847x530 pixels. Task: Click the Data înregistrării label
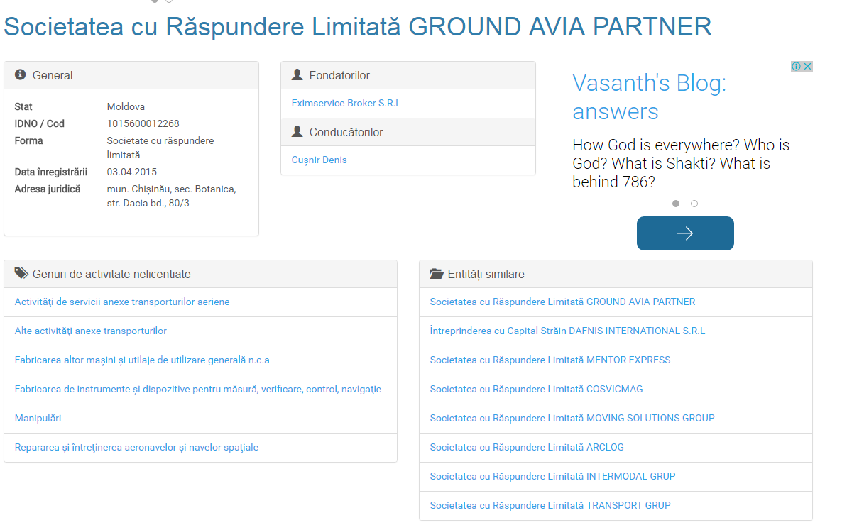coord(51,172)
